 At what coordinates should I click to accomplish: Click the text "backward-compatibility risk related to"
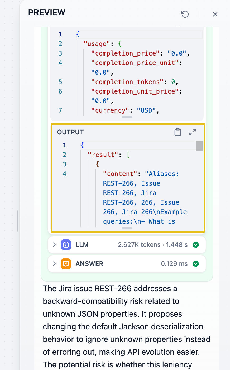[x=111, y=301]
